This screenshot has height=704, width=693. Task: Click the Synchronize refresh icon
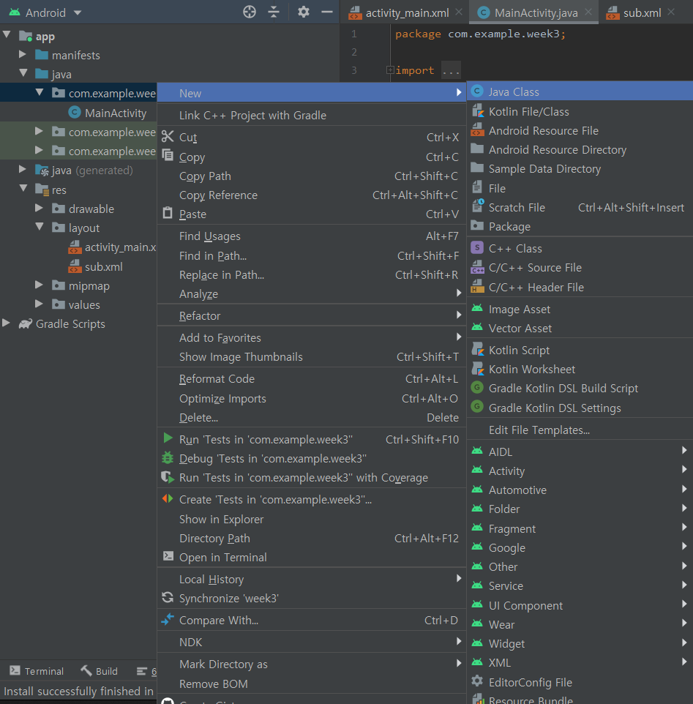pos(168,597)
